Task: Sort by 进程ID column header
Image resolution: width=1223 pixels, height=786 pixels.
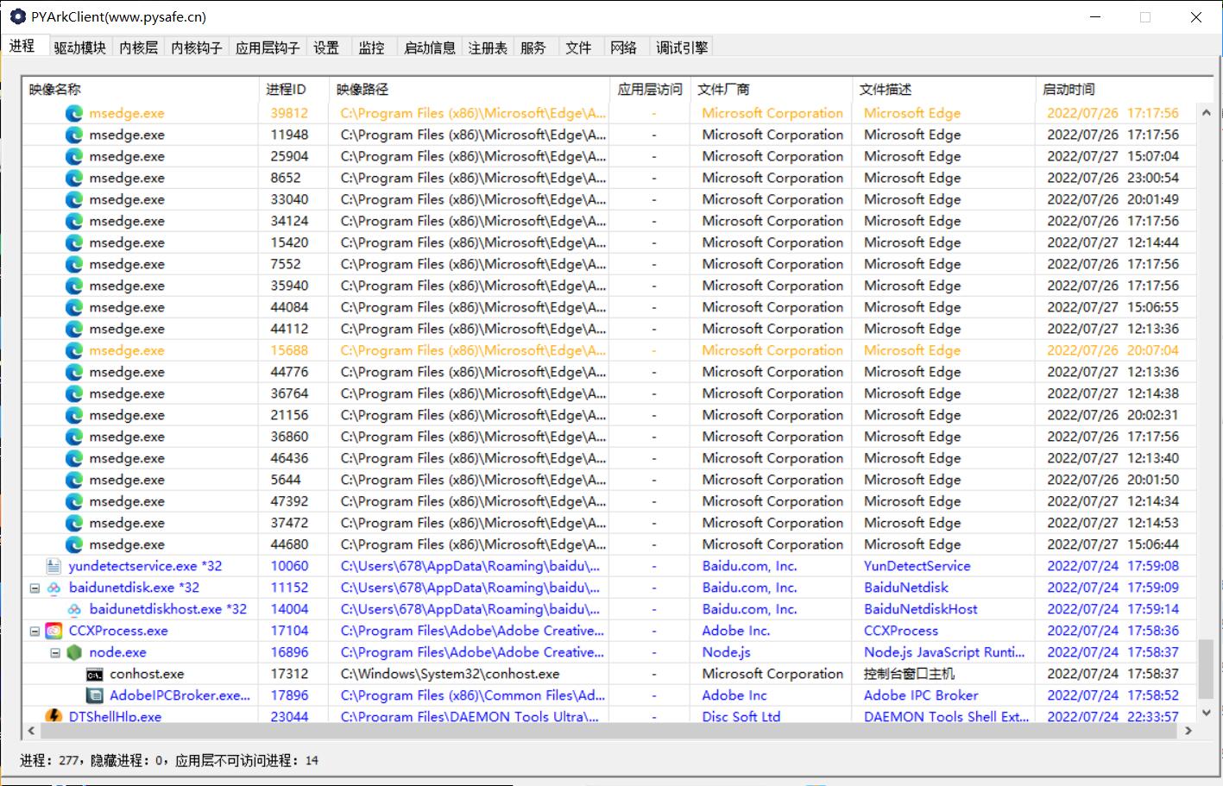Action: point(293,89)
